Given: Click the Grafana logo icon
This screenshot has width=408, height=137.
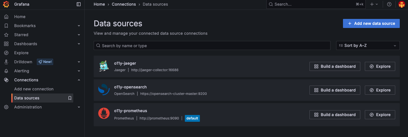Looking at the screenshot, I should 6,4.
